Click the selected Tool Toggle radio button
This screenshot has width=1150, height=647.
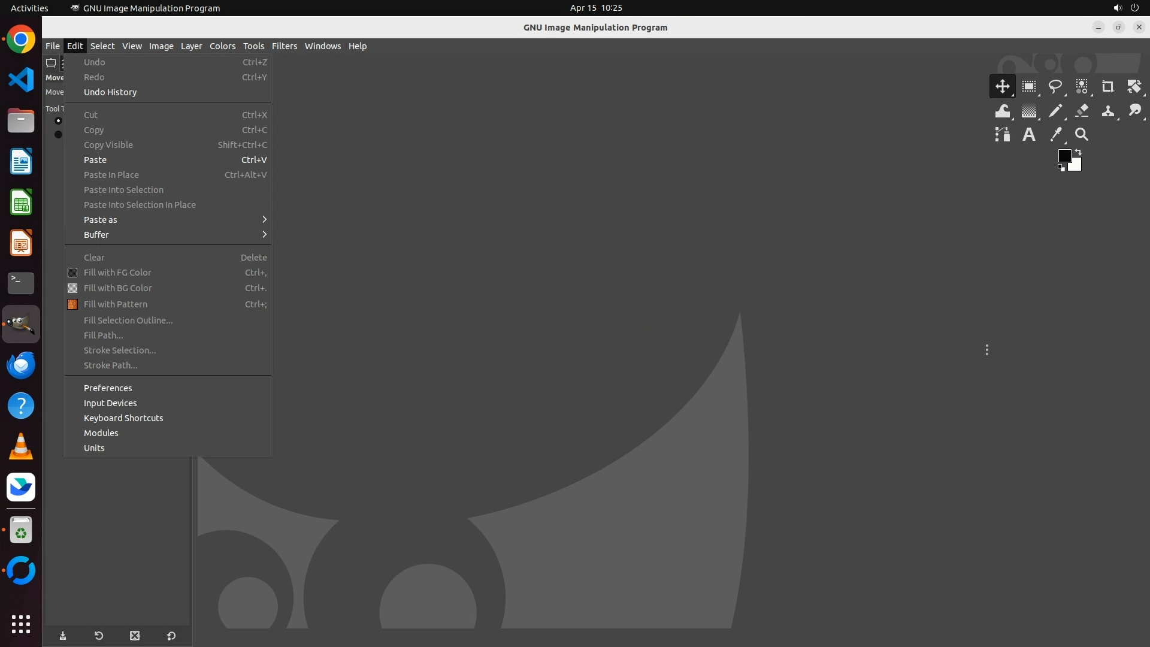point(58,120)
